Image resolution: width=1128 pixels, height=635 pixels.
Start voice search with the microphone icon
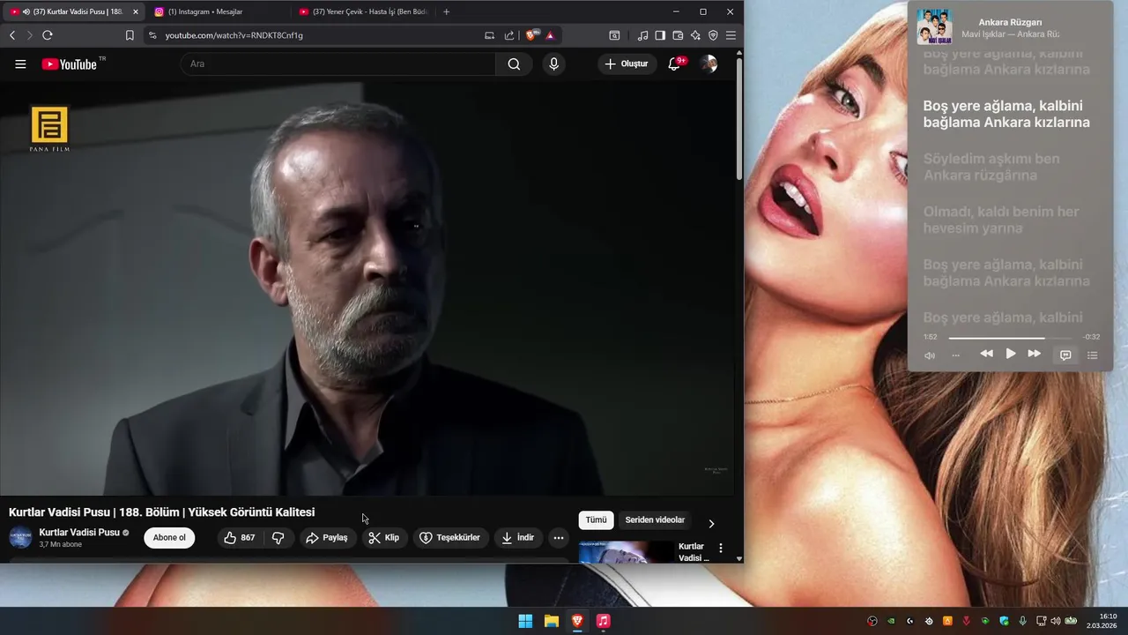click(x=553, y=63)
